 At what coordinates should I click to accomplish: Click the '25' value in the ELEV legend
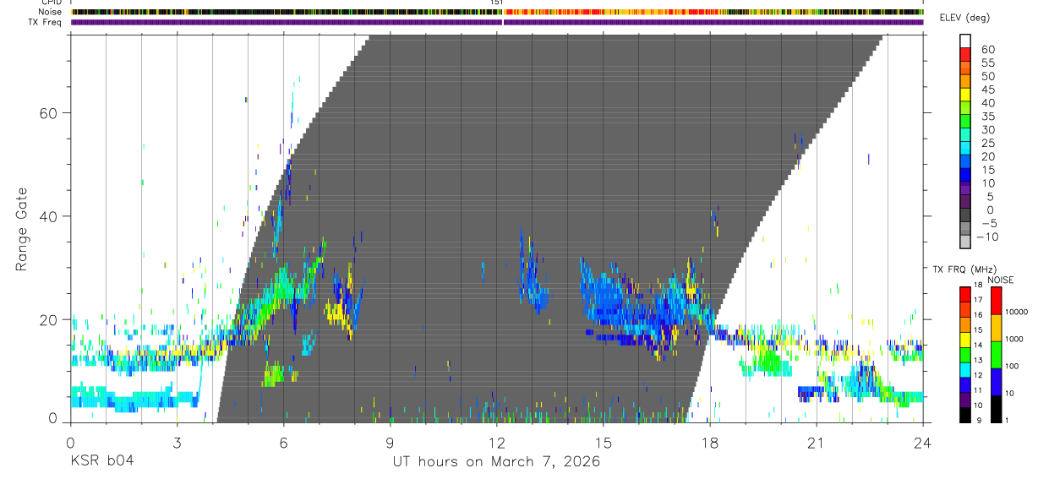click(x=987, y=144)
